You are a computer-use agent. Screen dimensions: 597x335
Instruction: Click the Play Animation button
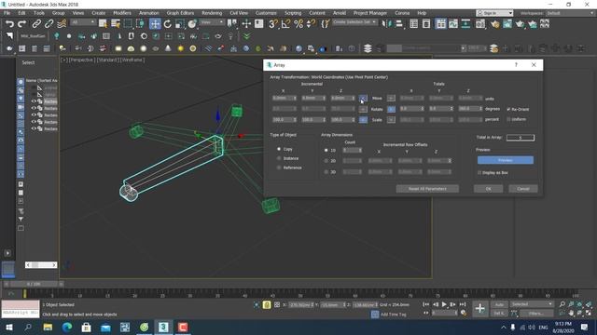coord(444,304)
